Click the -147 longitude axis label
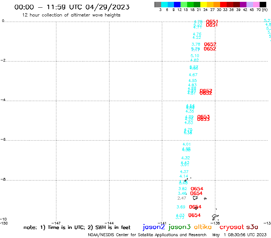This screenshot has height=238, width=271. (x=56, y=223)
